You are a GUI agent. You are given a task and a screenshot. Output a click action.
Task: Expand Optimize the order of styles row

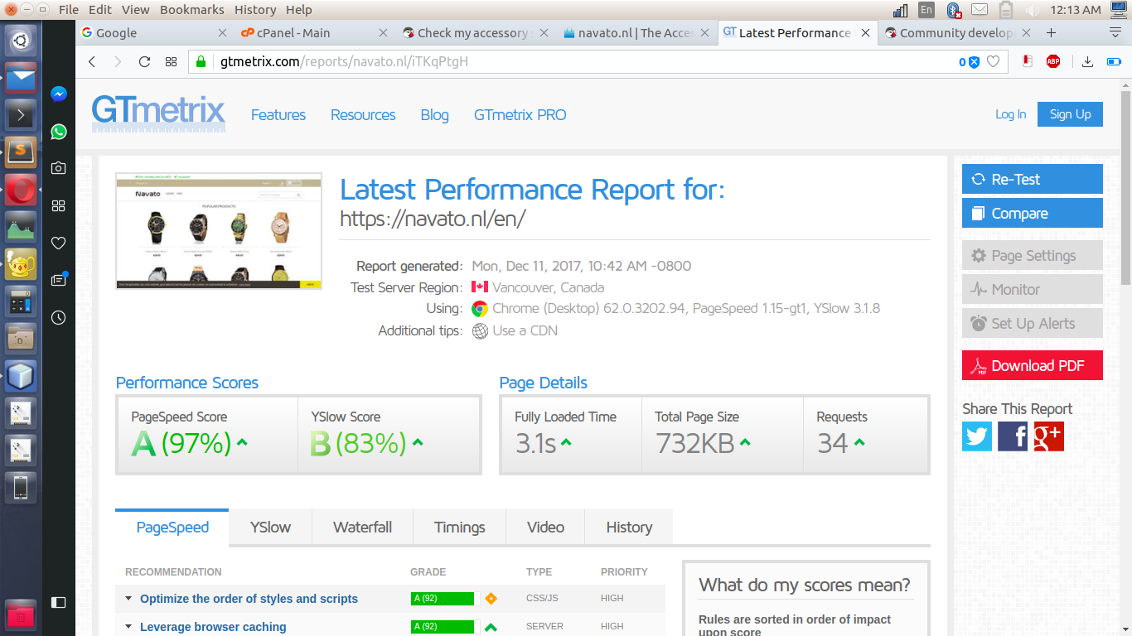tap(128, 598)
